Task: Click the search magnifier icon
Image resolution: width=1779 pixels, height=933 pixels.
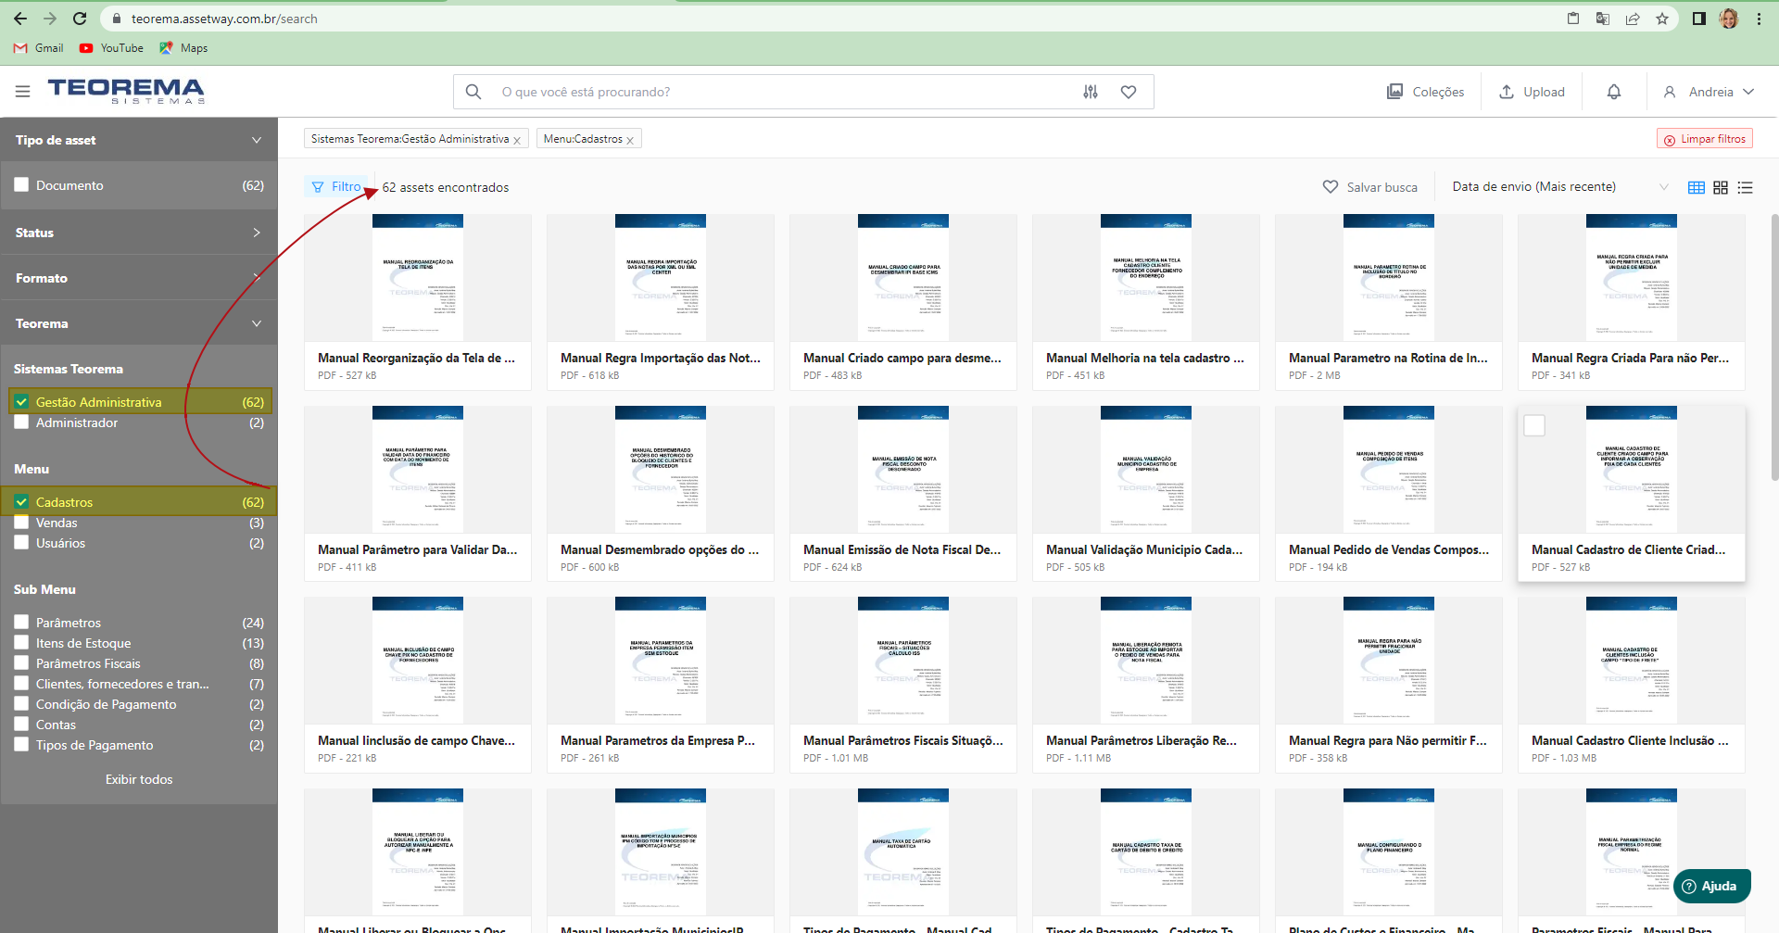Action: click(473, 92)
